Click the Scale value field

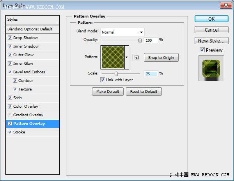(151, 74)
